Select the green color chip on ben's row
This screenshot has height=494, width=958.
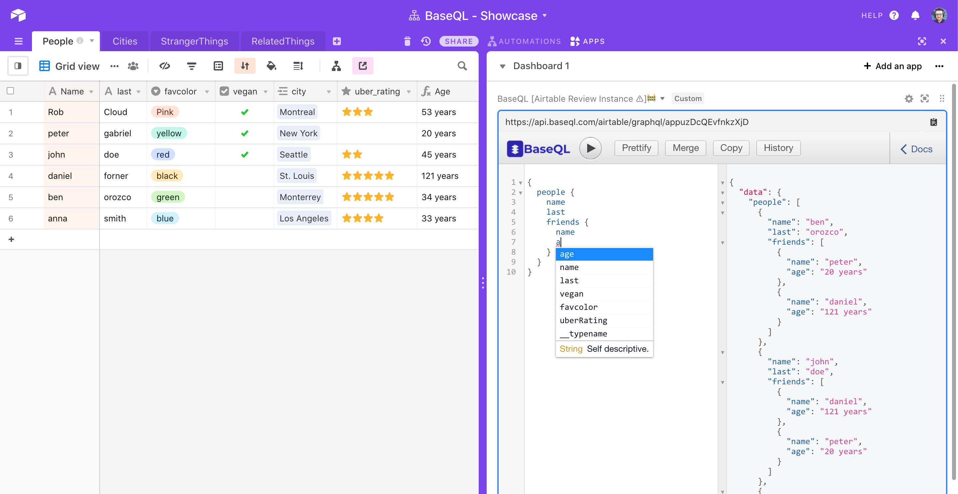click(x=168, y=197)
